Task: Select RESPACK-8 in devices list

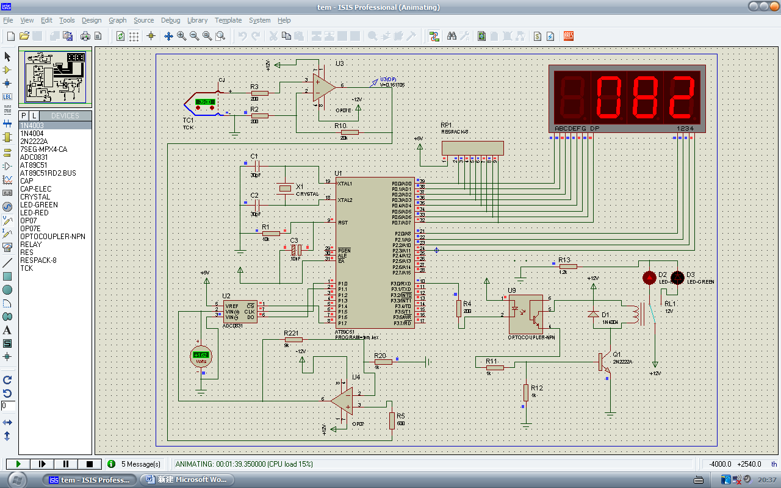Action: (56, 260)
